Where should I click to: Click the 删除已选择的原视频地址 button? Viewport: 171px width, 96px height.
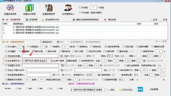point(86,20)
